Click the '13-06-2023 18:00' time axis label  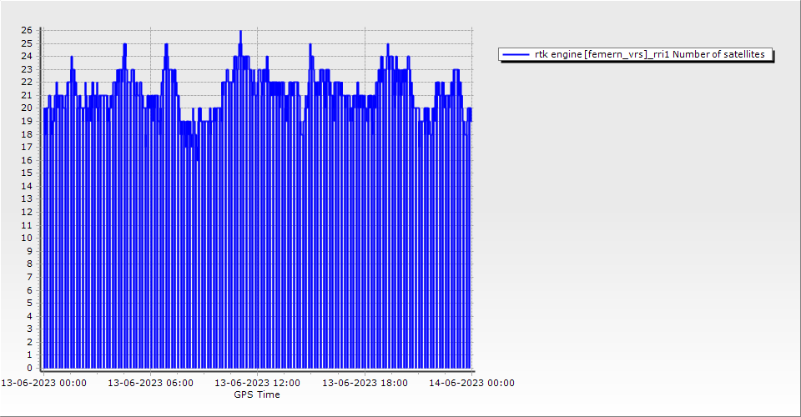tap(365, 383)
